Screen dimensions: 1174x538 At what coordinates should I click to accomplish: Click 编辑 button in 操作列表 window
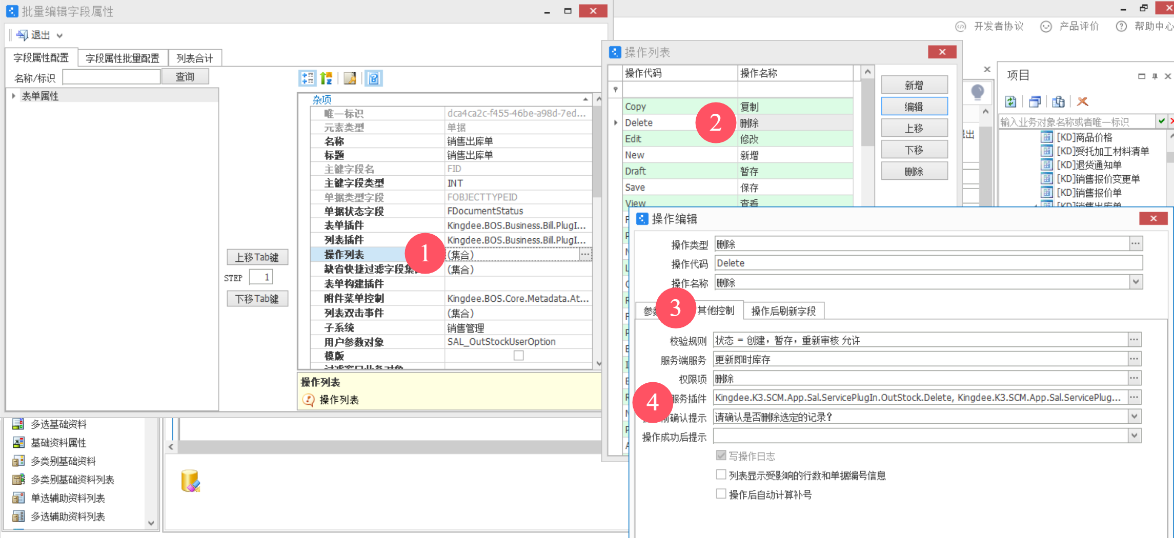tap(914, 107)
